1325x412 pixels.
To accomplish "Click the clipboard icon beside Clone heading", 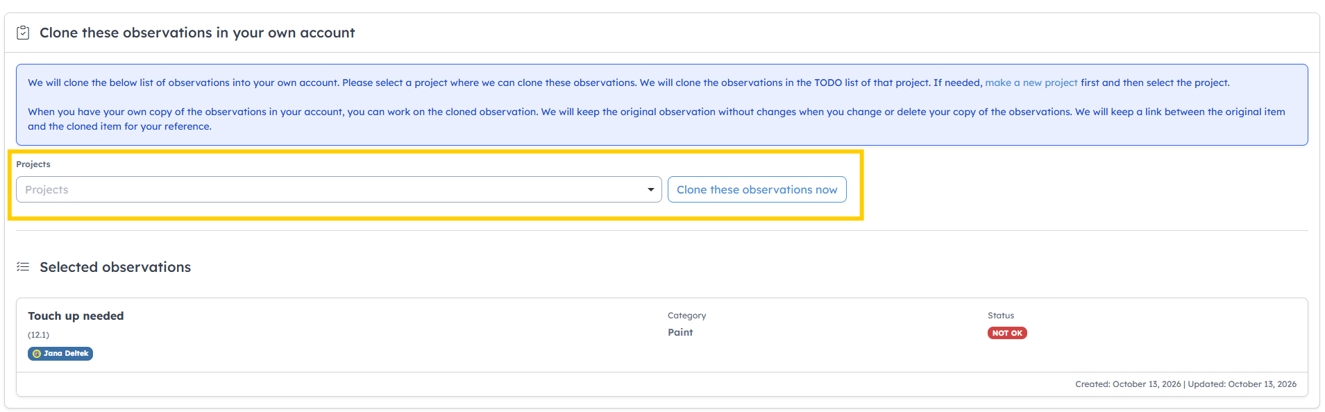I will tap(23, 33).
